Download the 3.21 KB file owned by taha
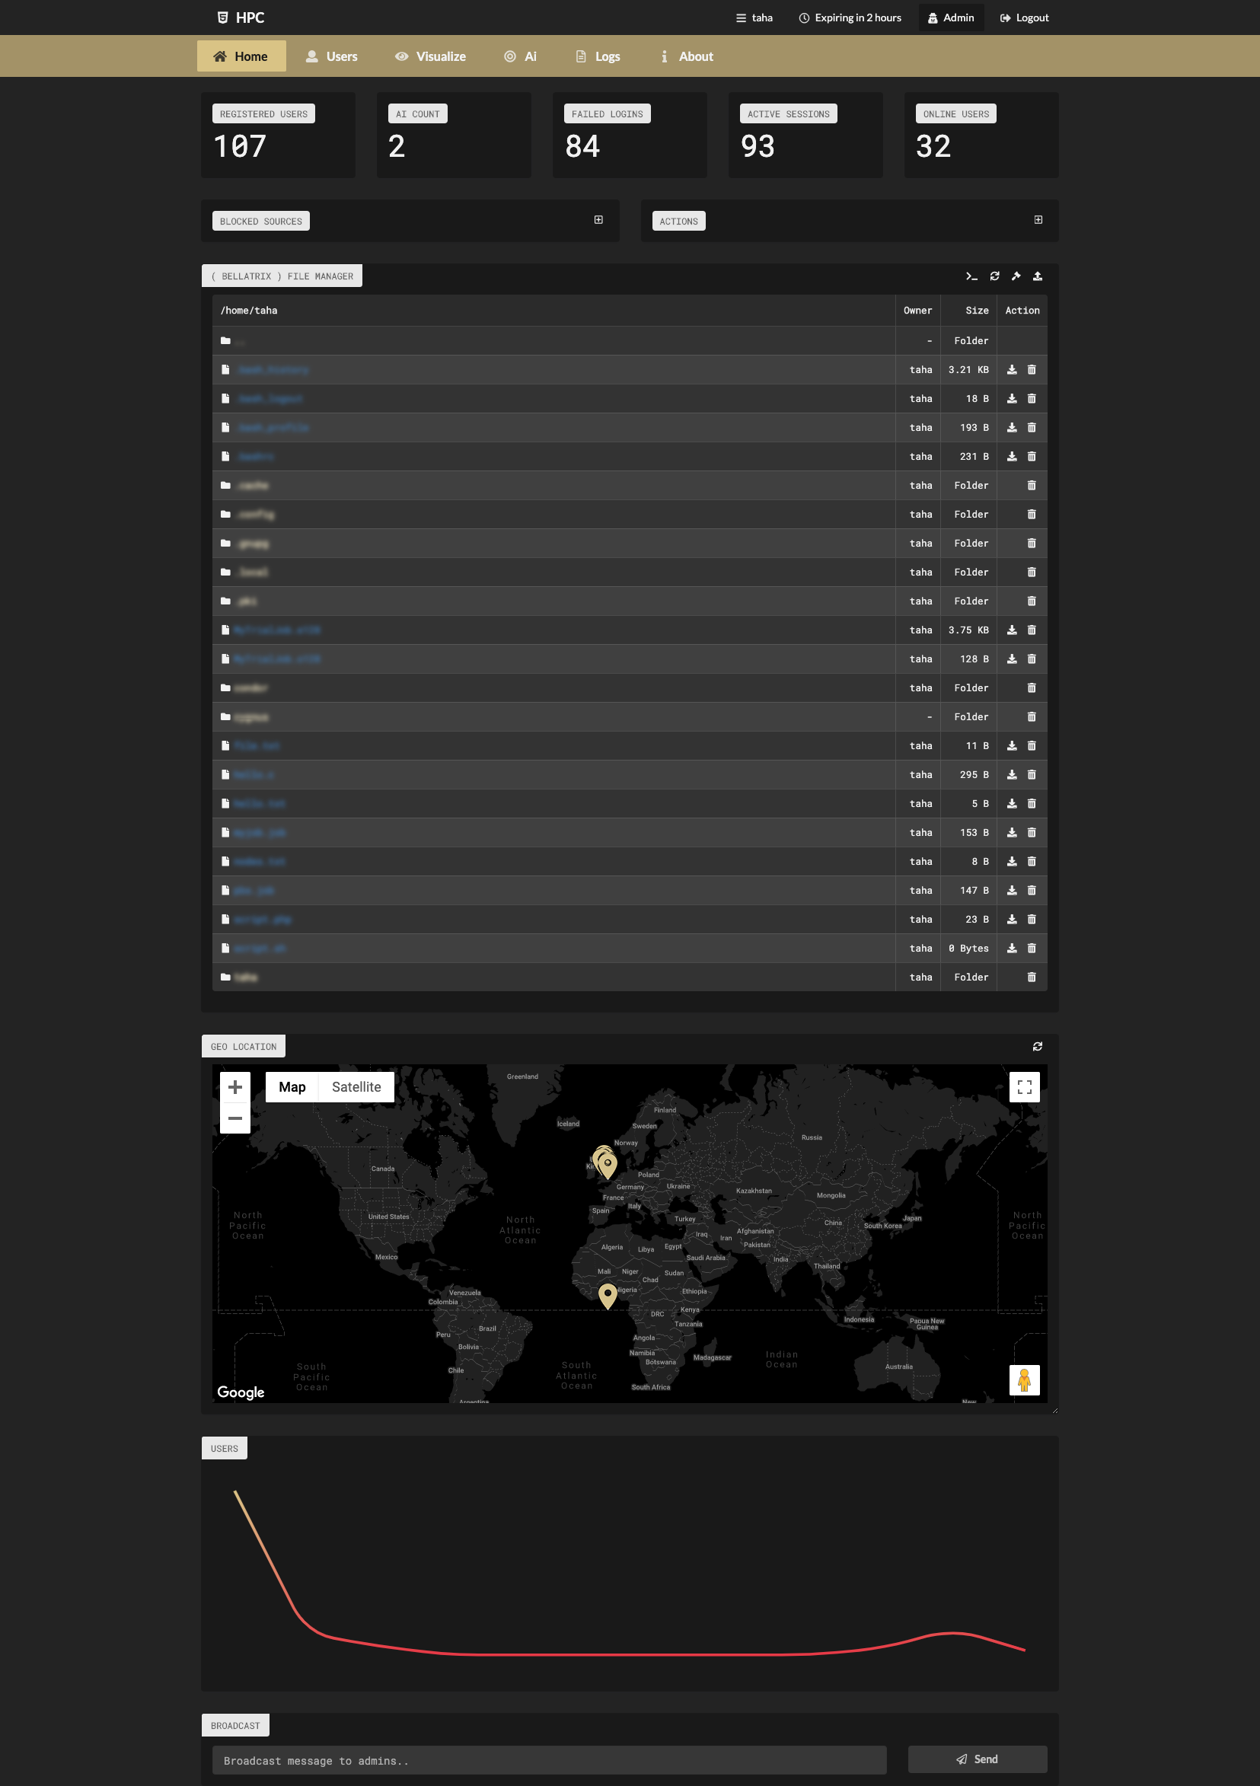1260x1786 pixels. tap(1012, 369)
